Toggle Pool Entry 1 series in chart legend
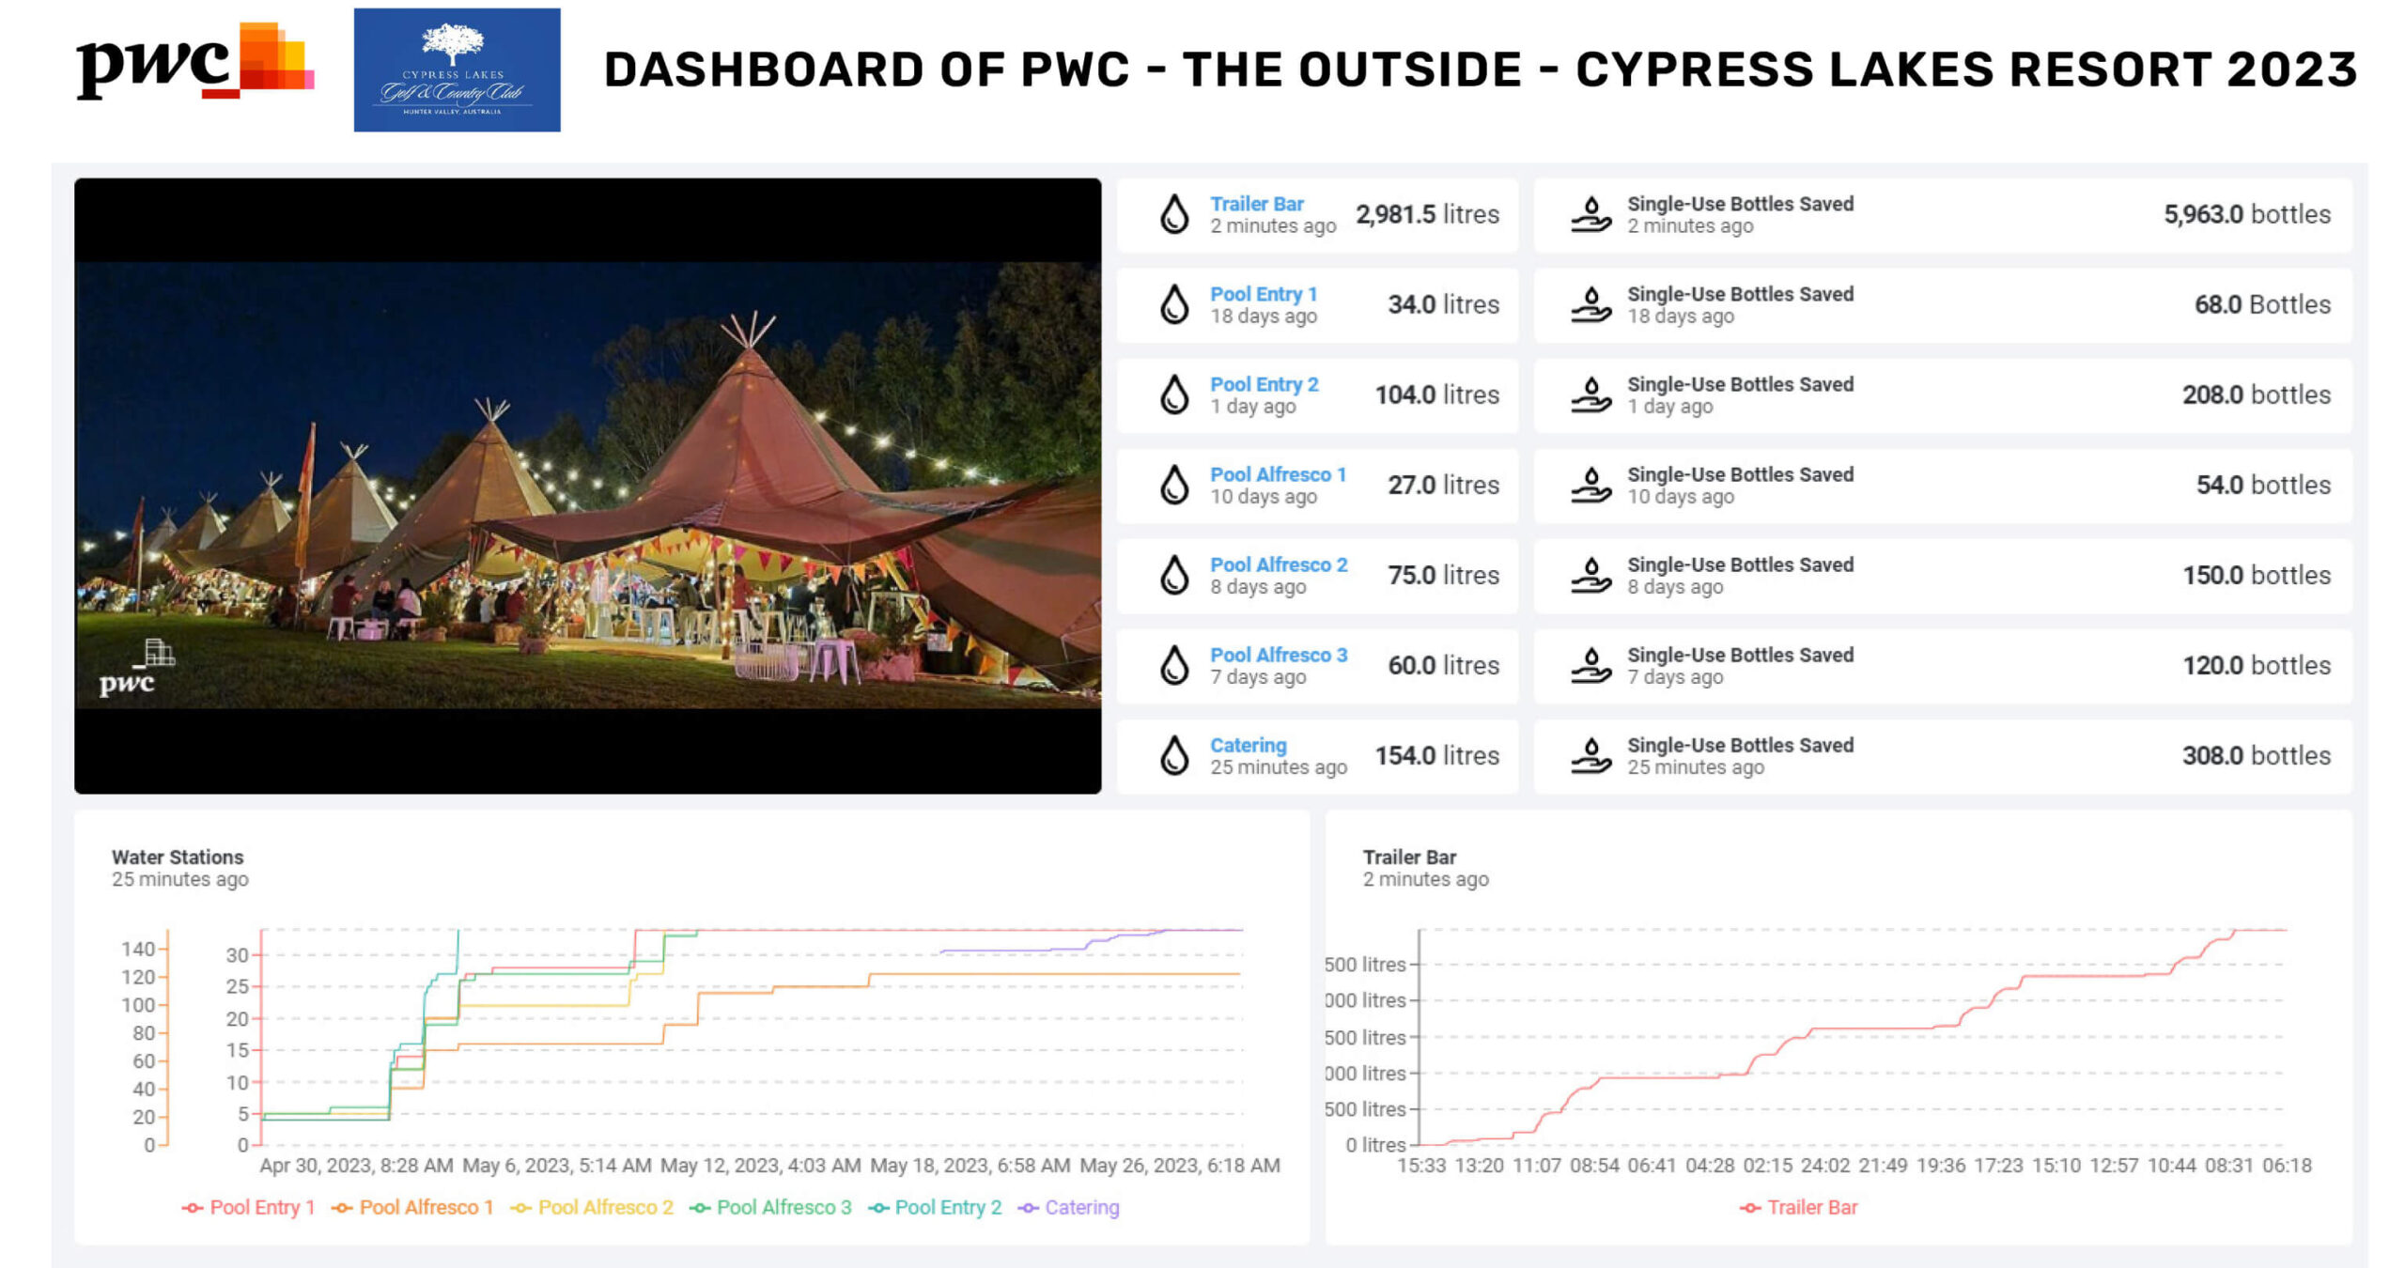The width and height of the screenshot is (2405, 1268). [248, 1207]
